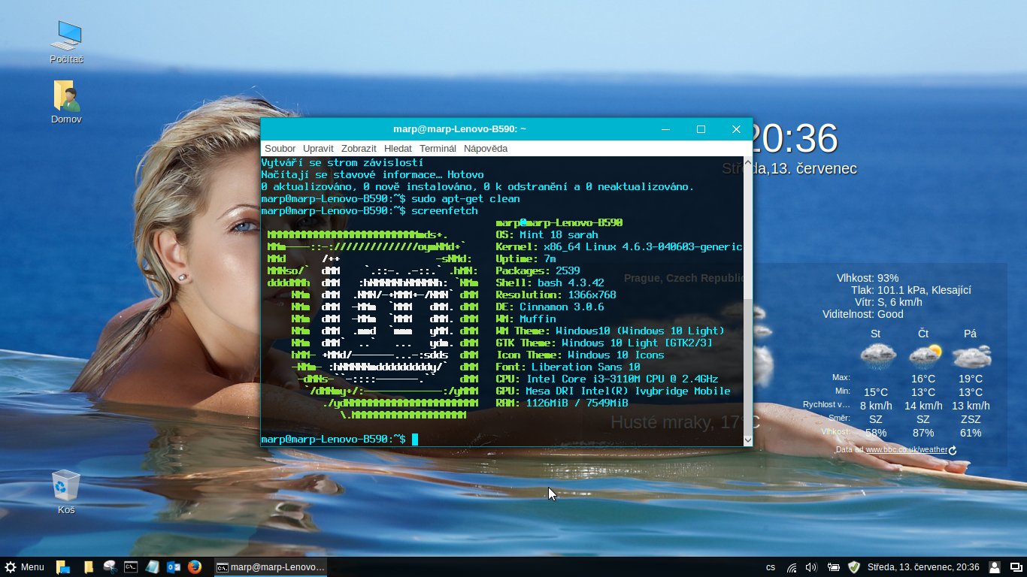Open the window list icon at tray end
This screenshot has height=577, width=1027.
(x=1015, y=567)
